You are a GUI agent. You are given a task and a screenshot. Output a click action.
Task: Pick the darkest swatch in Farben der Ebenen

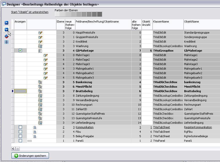click(99, 14)
